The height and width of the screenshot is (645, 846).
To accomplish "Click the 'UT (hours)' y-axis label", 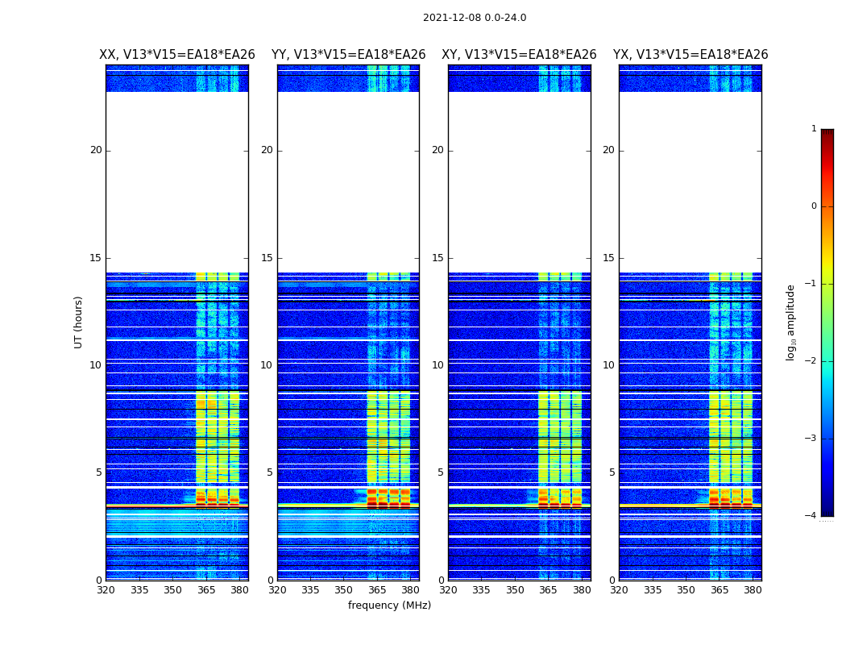I will coord(78,322).
